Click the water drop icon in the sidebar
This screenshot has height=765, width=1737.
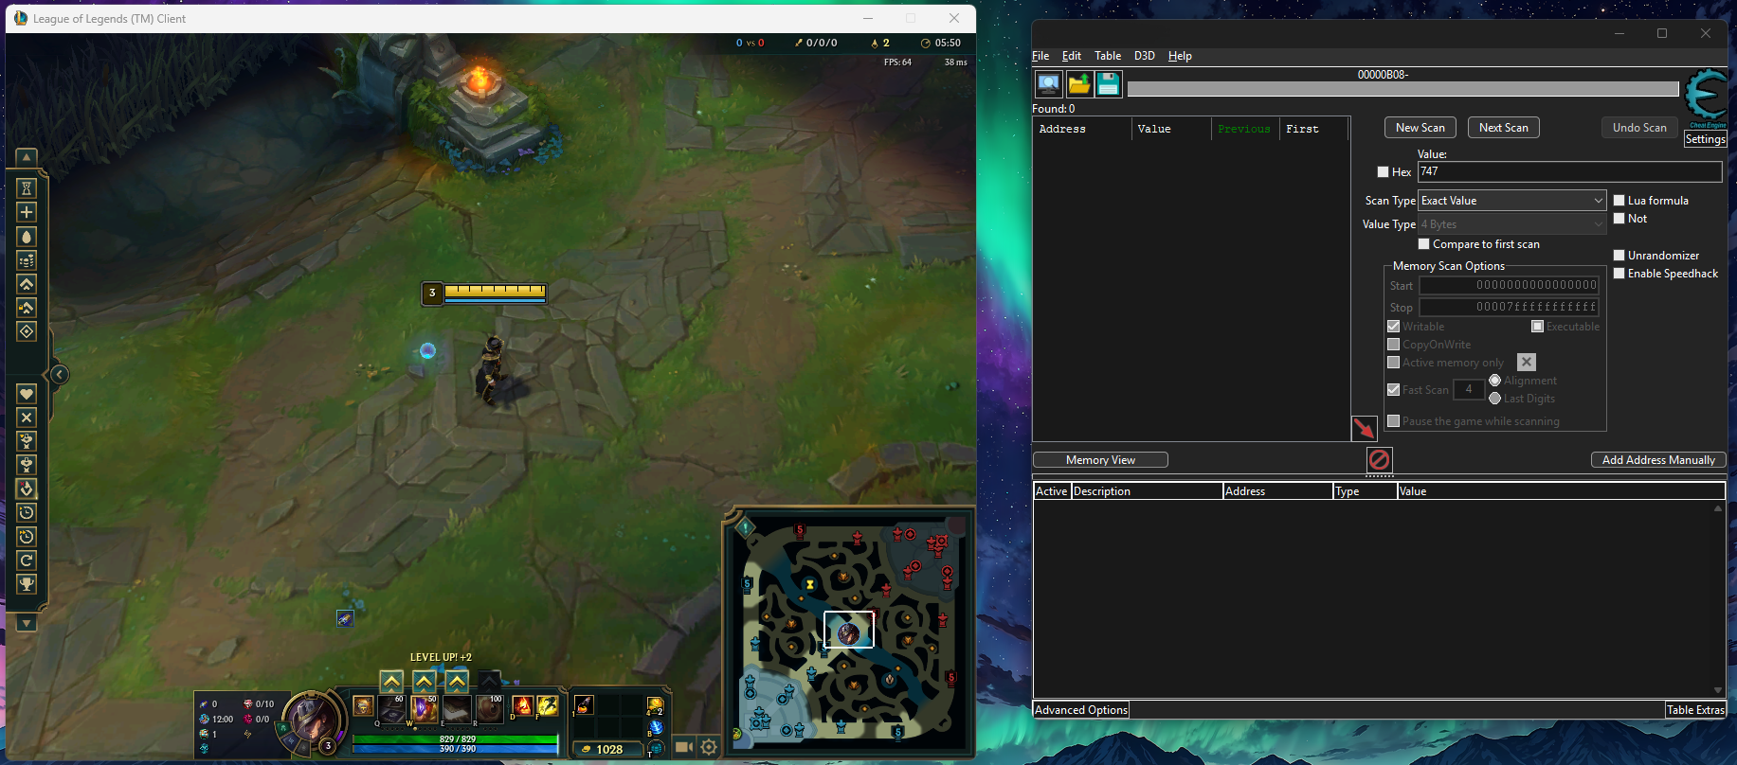(x=27, y=237)
